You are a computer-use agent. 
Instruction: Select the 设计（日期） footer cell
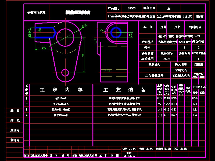(x=130, y=149)
